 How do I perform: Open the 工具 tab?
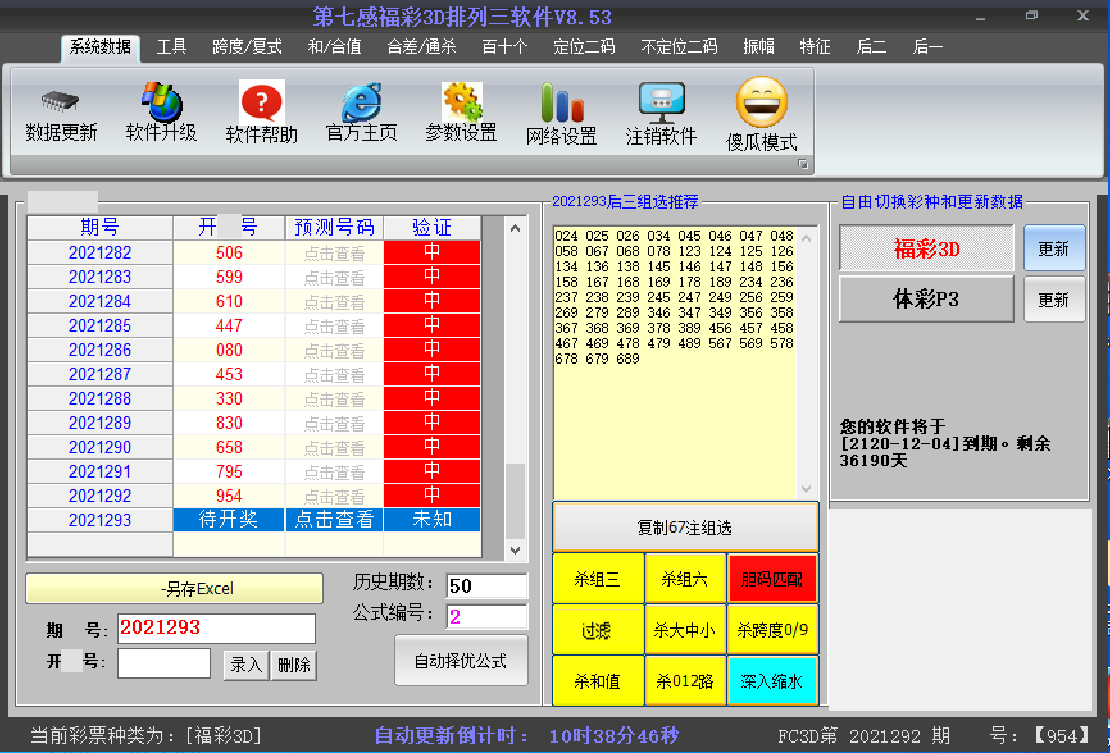click(171, 47)
